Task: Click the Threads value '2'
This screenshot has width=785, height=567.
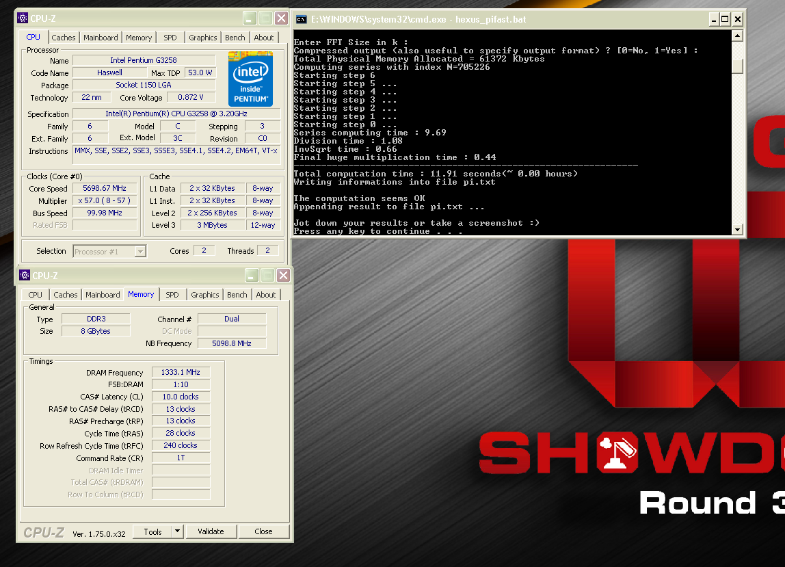Action: click(x=268, y=250)
